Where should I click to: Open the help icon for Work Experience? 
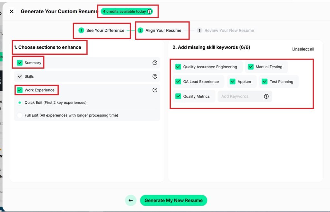(155, 90)
